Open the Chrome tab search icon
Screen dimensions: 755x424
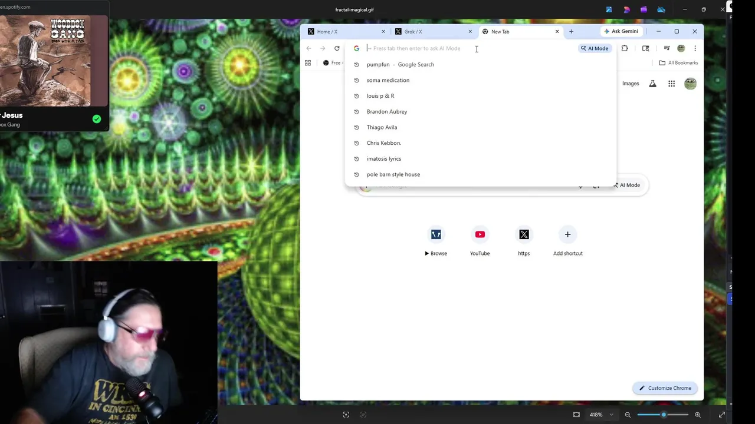pyautogui.click(x=645, y=48)
